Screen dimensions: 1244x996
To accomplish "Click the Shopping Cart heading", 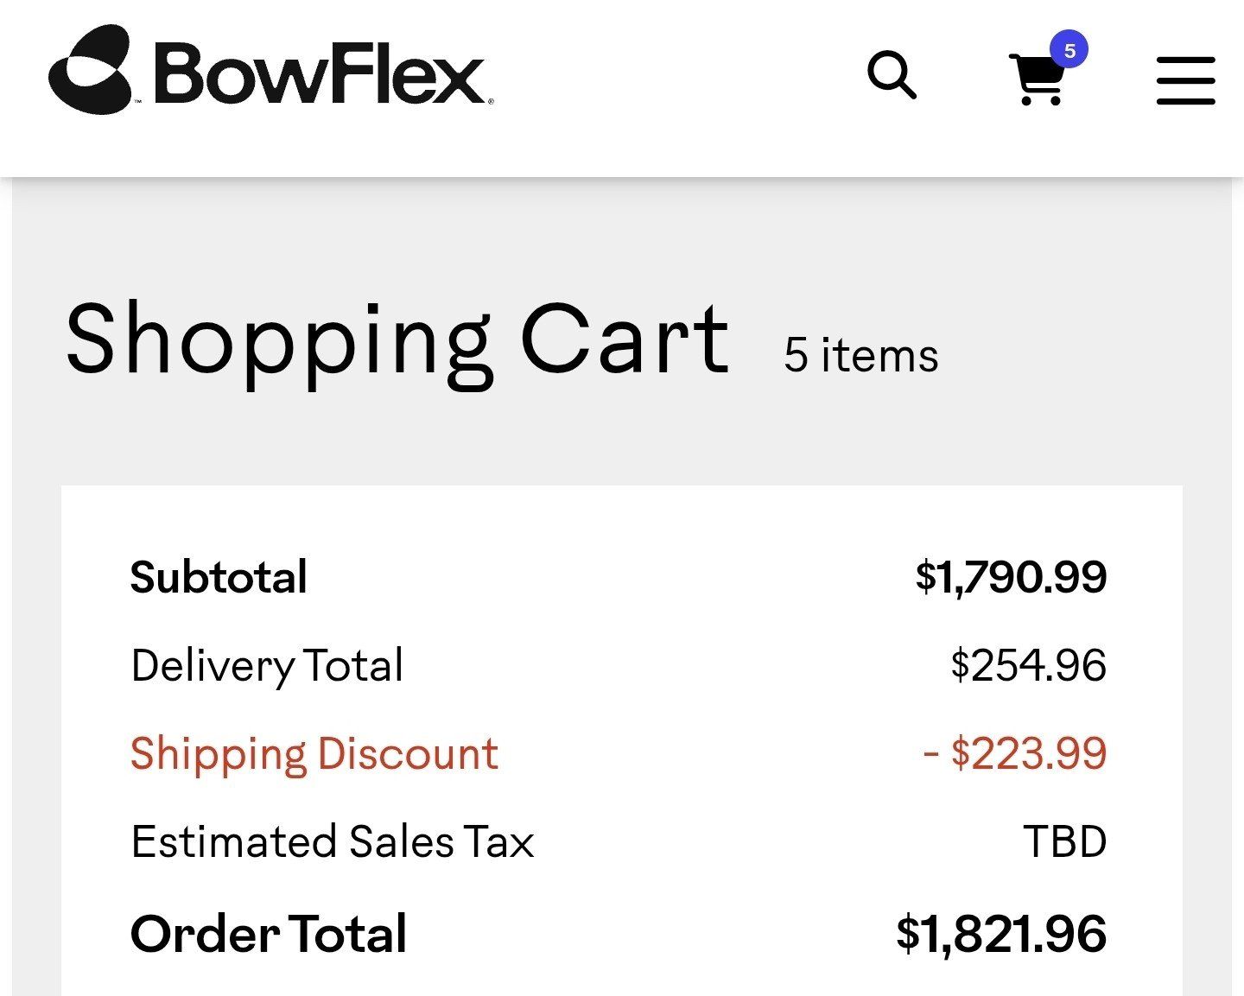I will 397,339.
